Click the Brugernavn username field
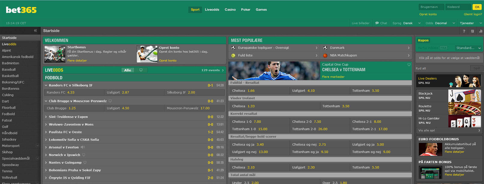 [x=431, y=7]
